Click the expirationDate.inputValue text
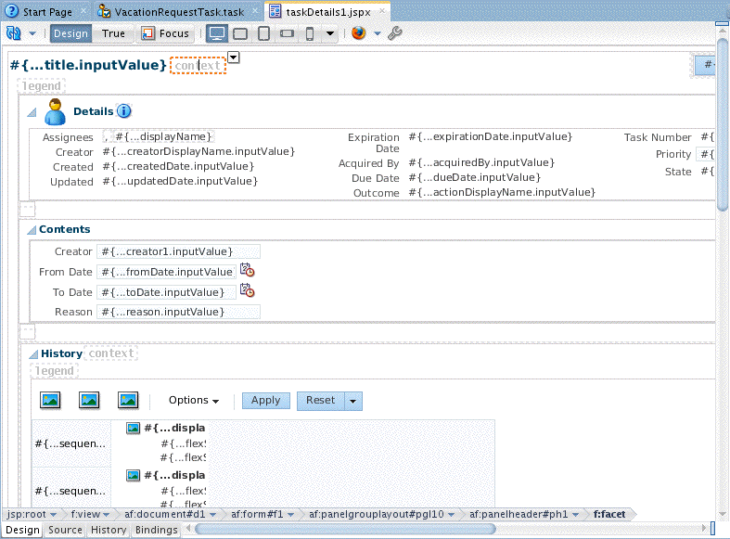 point(491,137)
